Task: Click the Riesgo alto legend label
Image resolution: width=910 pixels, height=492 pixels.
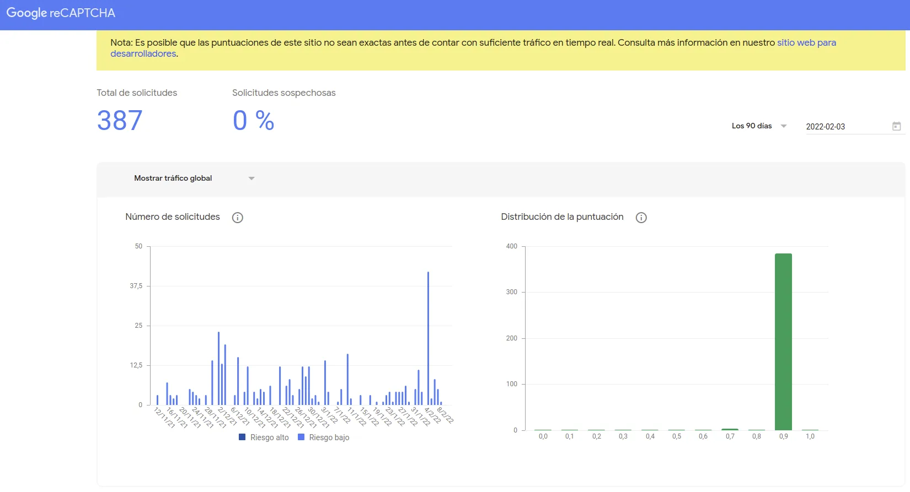Action: coord(270,437)
